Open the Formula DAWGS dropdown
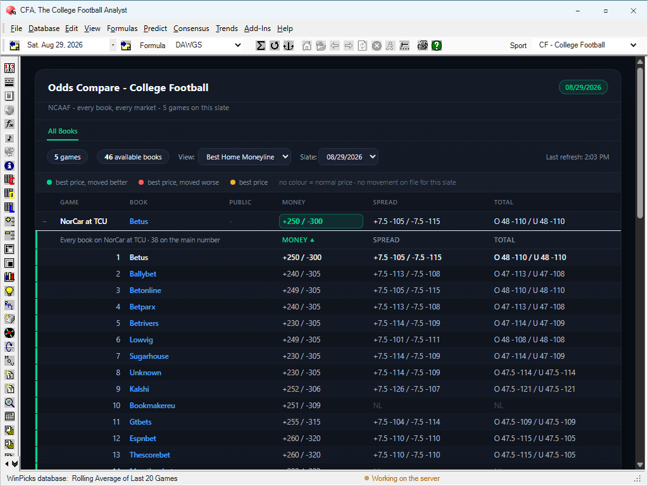The height and width of the screenshot is (486, 648). pos(238,45)
